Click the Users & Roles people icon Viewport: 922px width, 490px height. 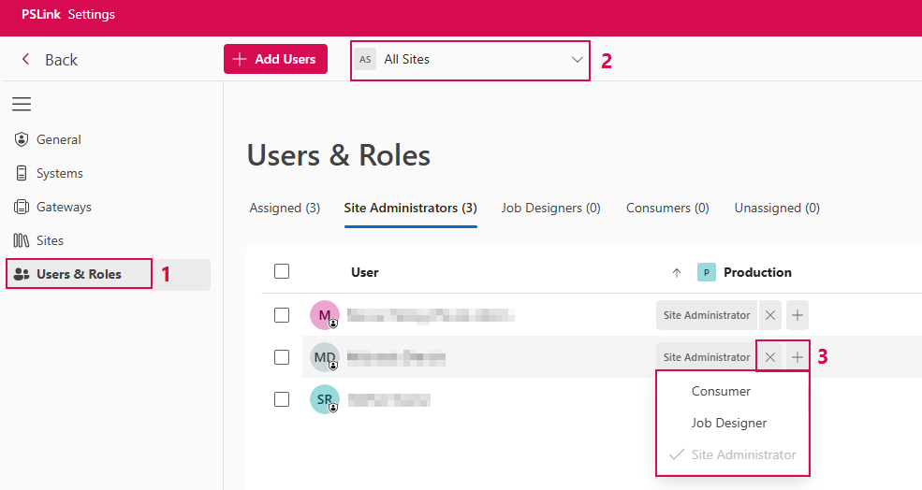pos(22,274)
